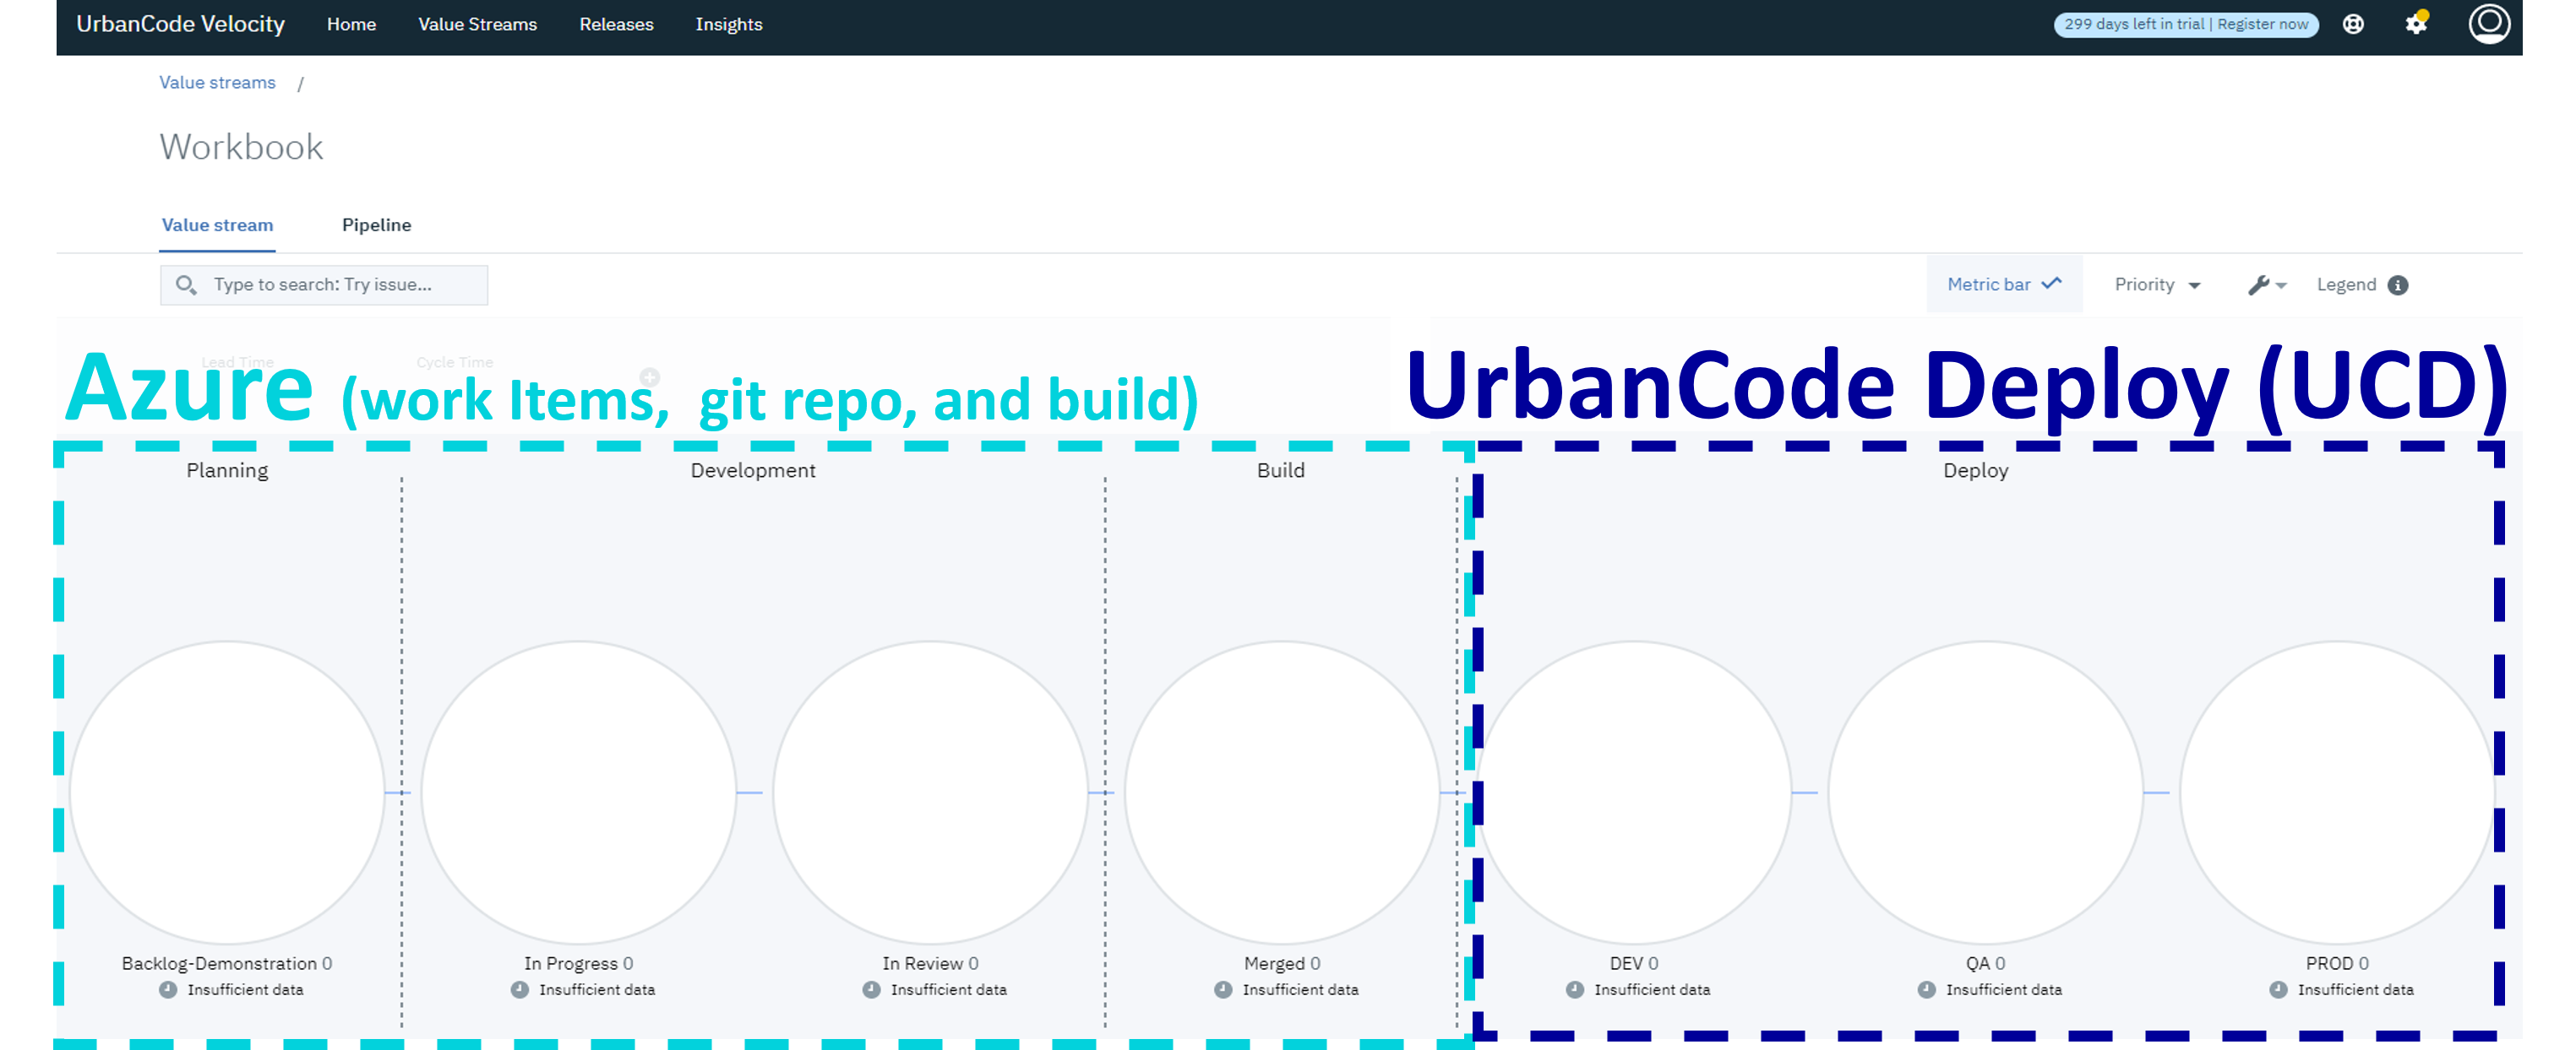Expand the Priority dropdown

pyautogui.click(x=2157, y=284)
